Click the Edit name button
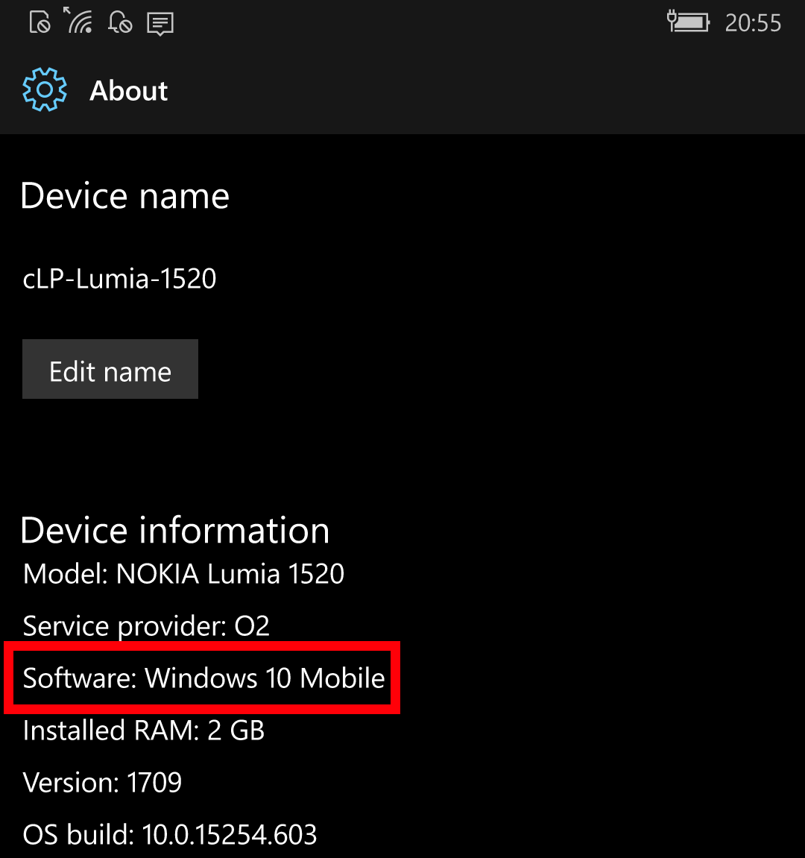 tap(110, 370)
